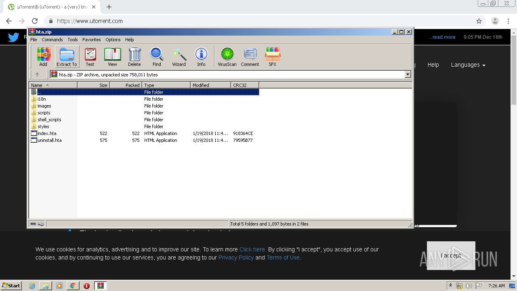Open the Terms of Use link
Viewport: 517px width, 291px height.
point(283,257)
